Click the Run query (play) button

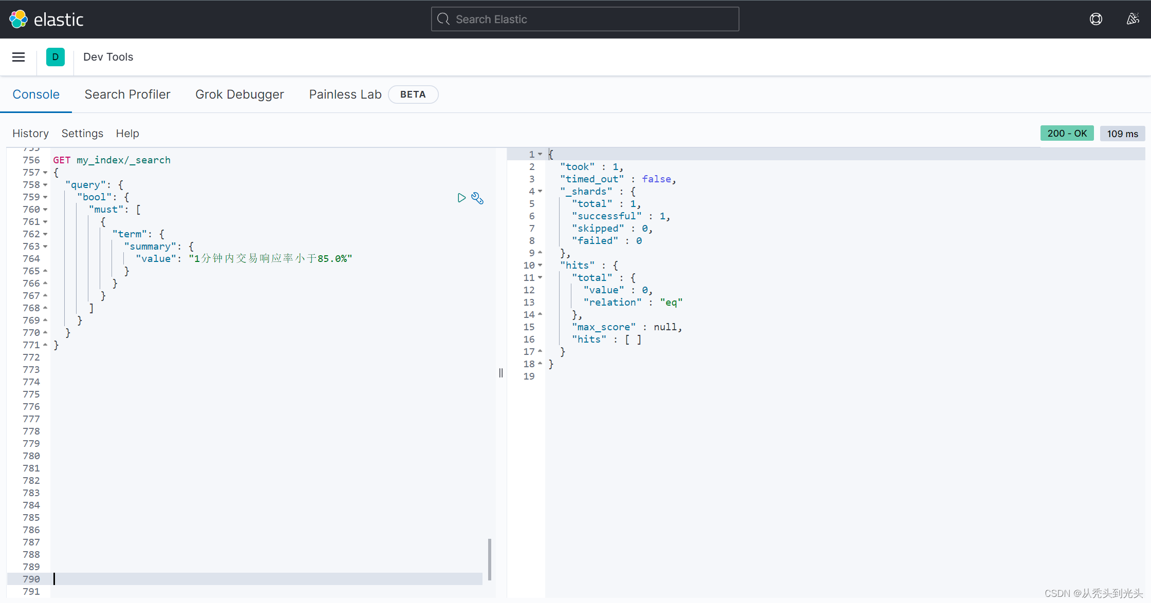tap(461, 198)
